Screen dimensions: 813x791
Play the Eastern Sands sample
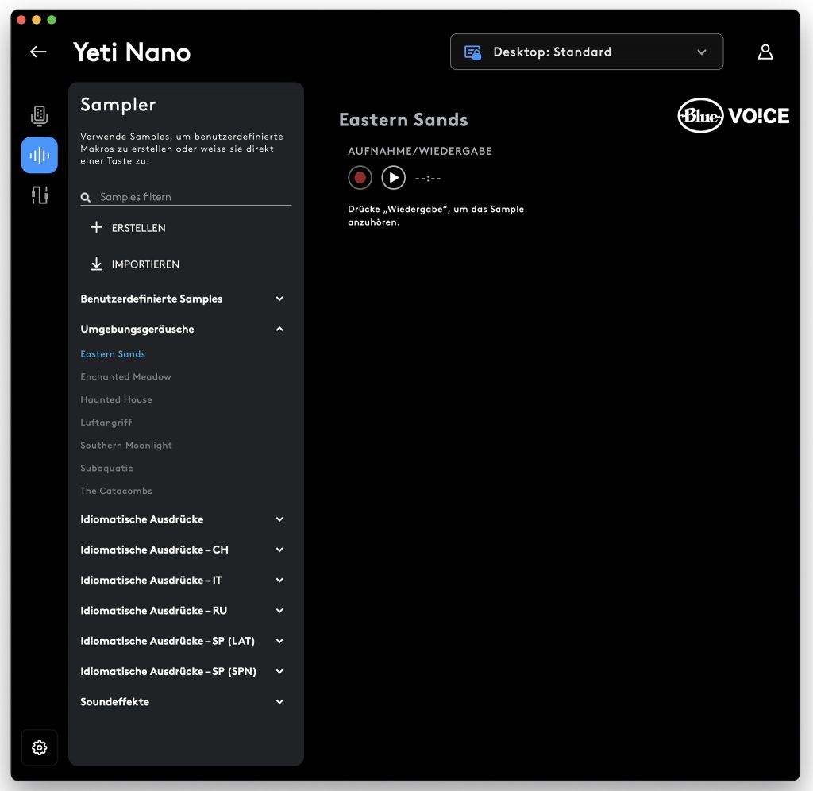pos(394,178)
